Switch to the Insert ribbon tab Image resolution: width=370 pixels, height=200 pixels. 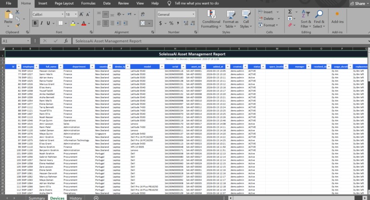43,3
